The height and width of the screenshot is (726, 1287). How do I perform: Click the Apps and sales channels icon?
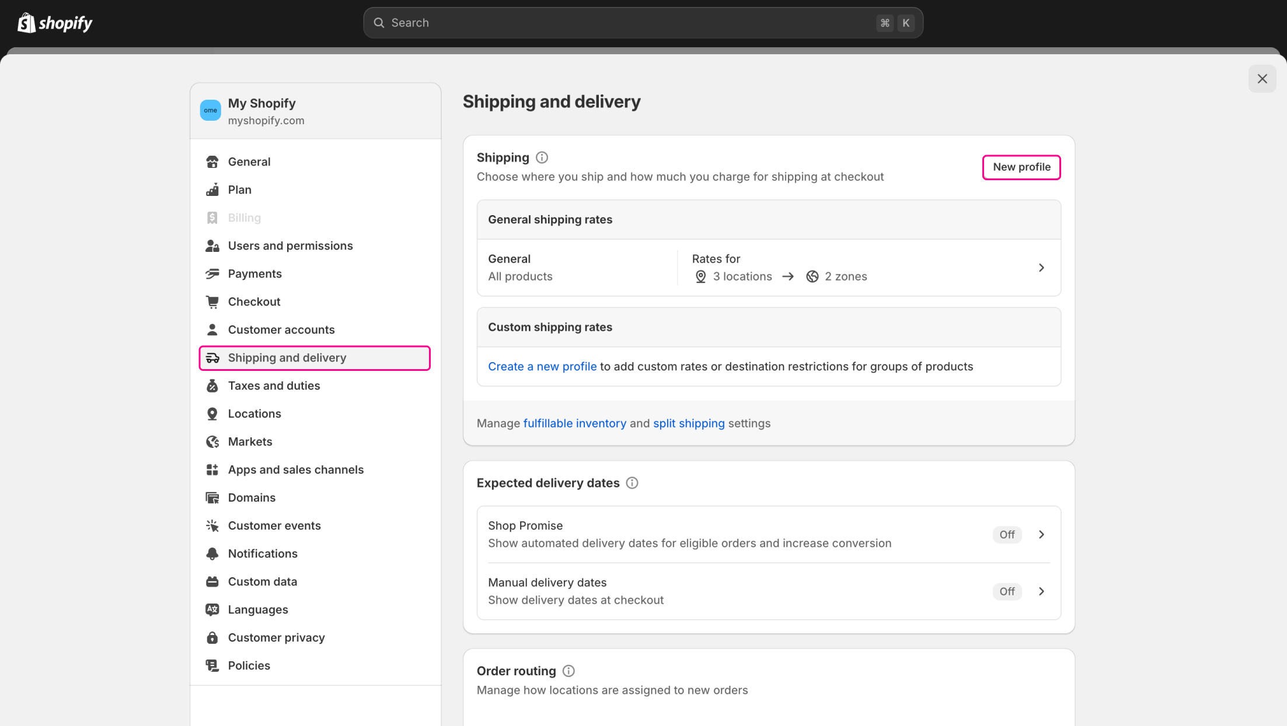[x=212, y=469]
